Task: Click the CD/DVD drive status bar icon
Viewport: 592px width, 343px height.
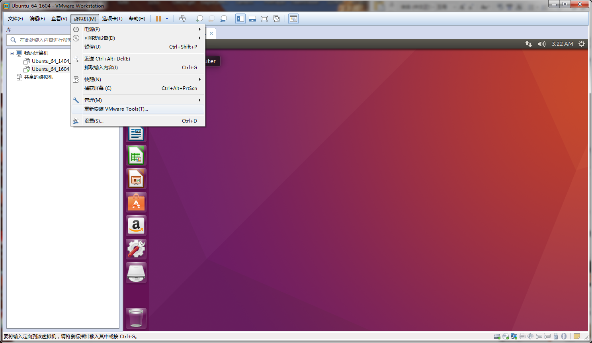Action: (505, 336)
